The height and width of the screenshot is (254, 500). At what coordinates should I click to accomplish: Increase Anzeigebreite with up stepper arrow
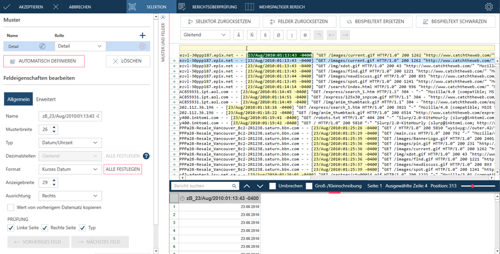[54, 180]
